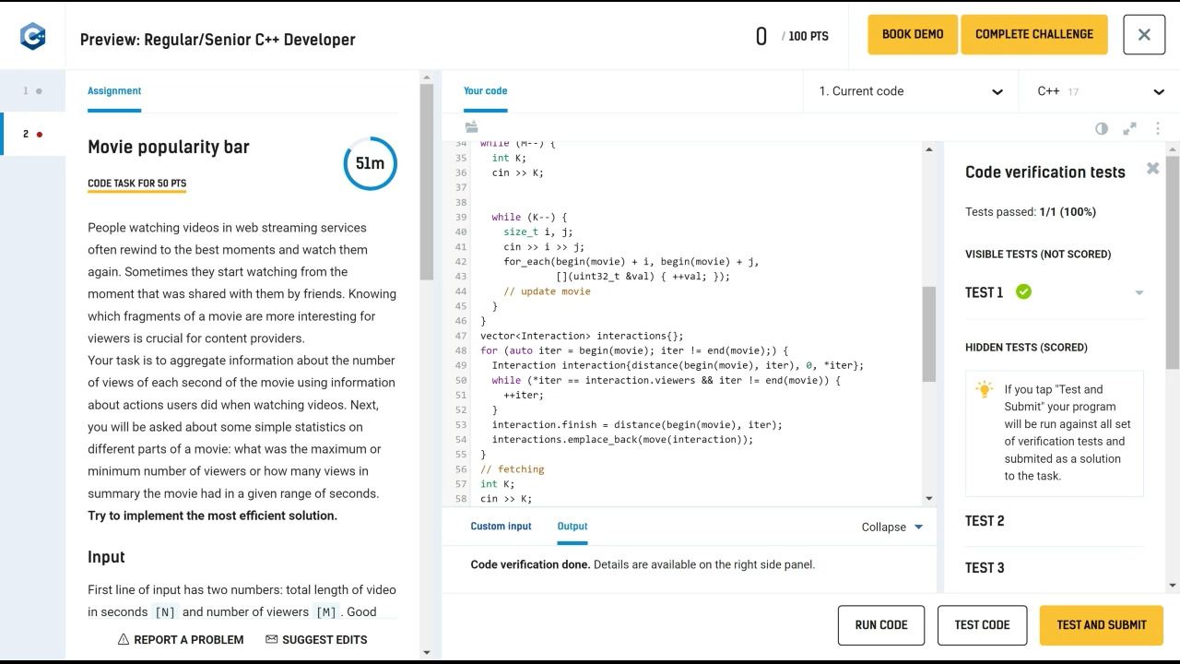Open the C++ 17 language dropdown

point(1099,91)
